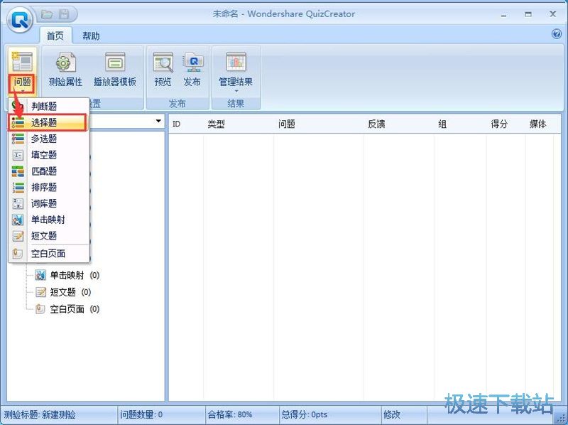
Task: Open the help question mark icon
Action: click(x=556, y=34)
